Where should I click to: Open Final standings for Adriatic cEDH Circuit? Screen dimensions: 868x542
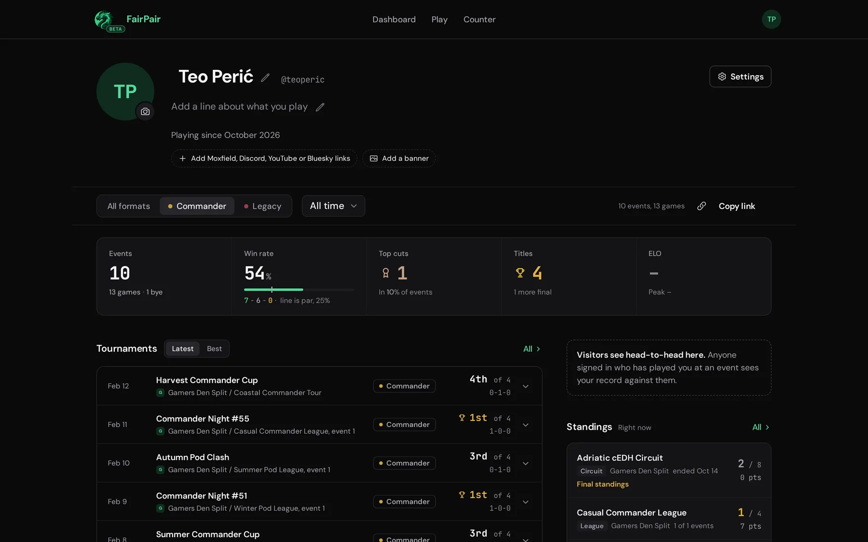602,484
